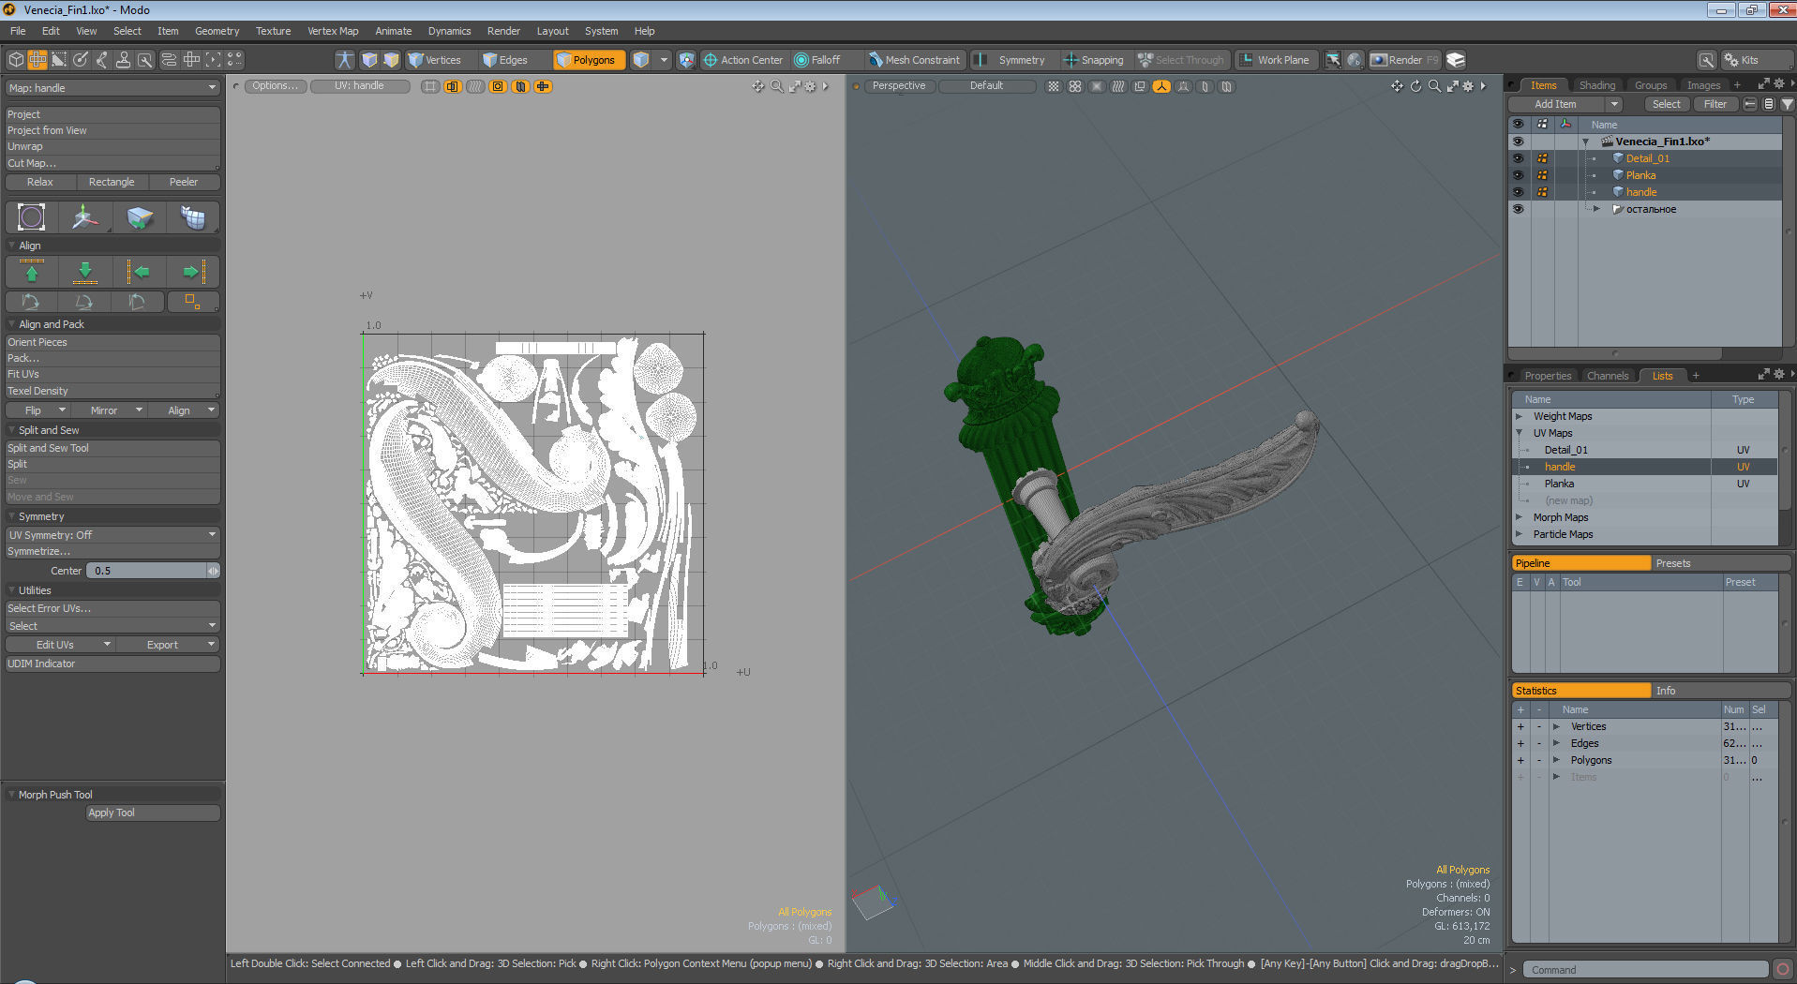Image resolution: width=1797 pixels, height=984 pixels.
Task: Toggle visibility of остальное group
Action: (1518, 209)
